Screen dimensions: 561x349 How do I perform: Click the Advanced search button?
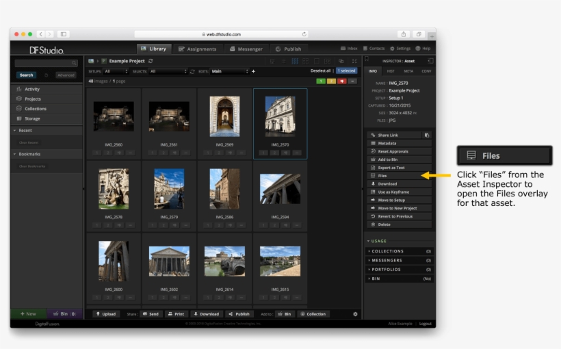tap(66, 75)
